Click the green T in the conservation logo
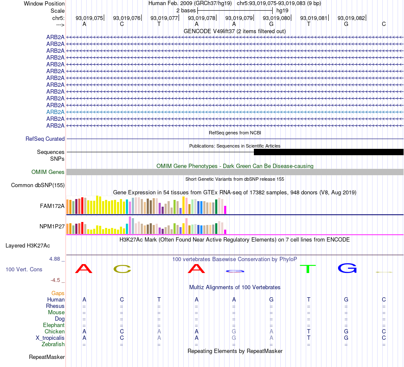The image size is (404, 367). 308,269
